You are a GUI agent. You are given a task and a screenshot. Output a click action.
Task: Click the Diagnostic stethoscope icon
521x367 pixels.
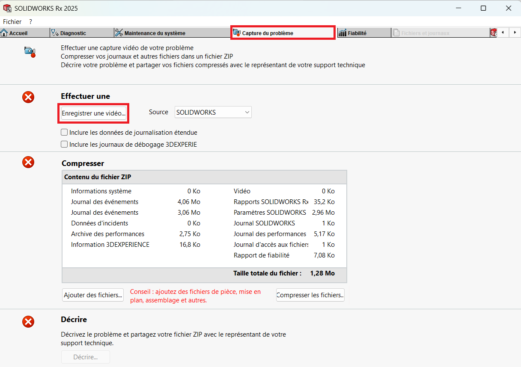pyautogui.click(x=55, y=33)
